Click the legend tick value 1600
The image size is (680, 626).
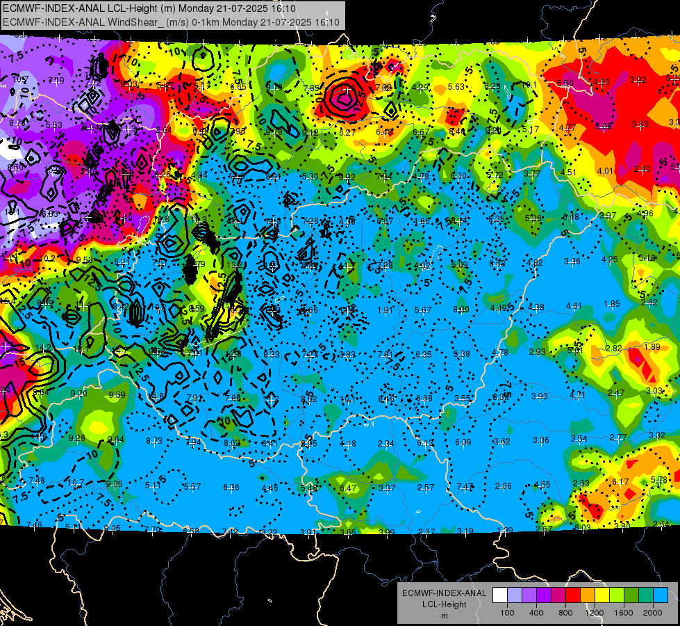(624, 613)
